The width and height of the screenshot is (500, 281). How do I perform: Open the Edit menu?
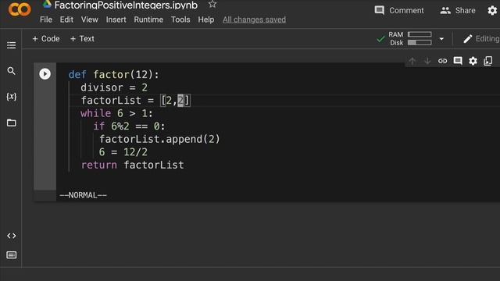click(66, 20)
